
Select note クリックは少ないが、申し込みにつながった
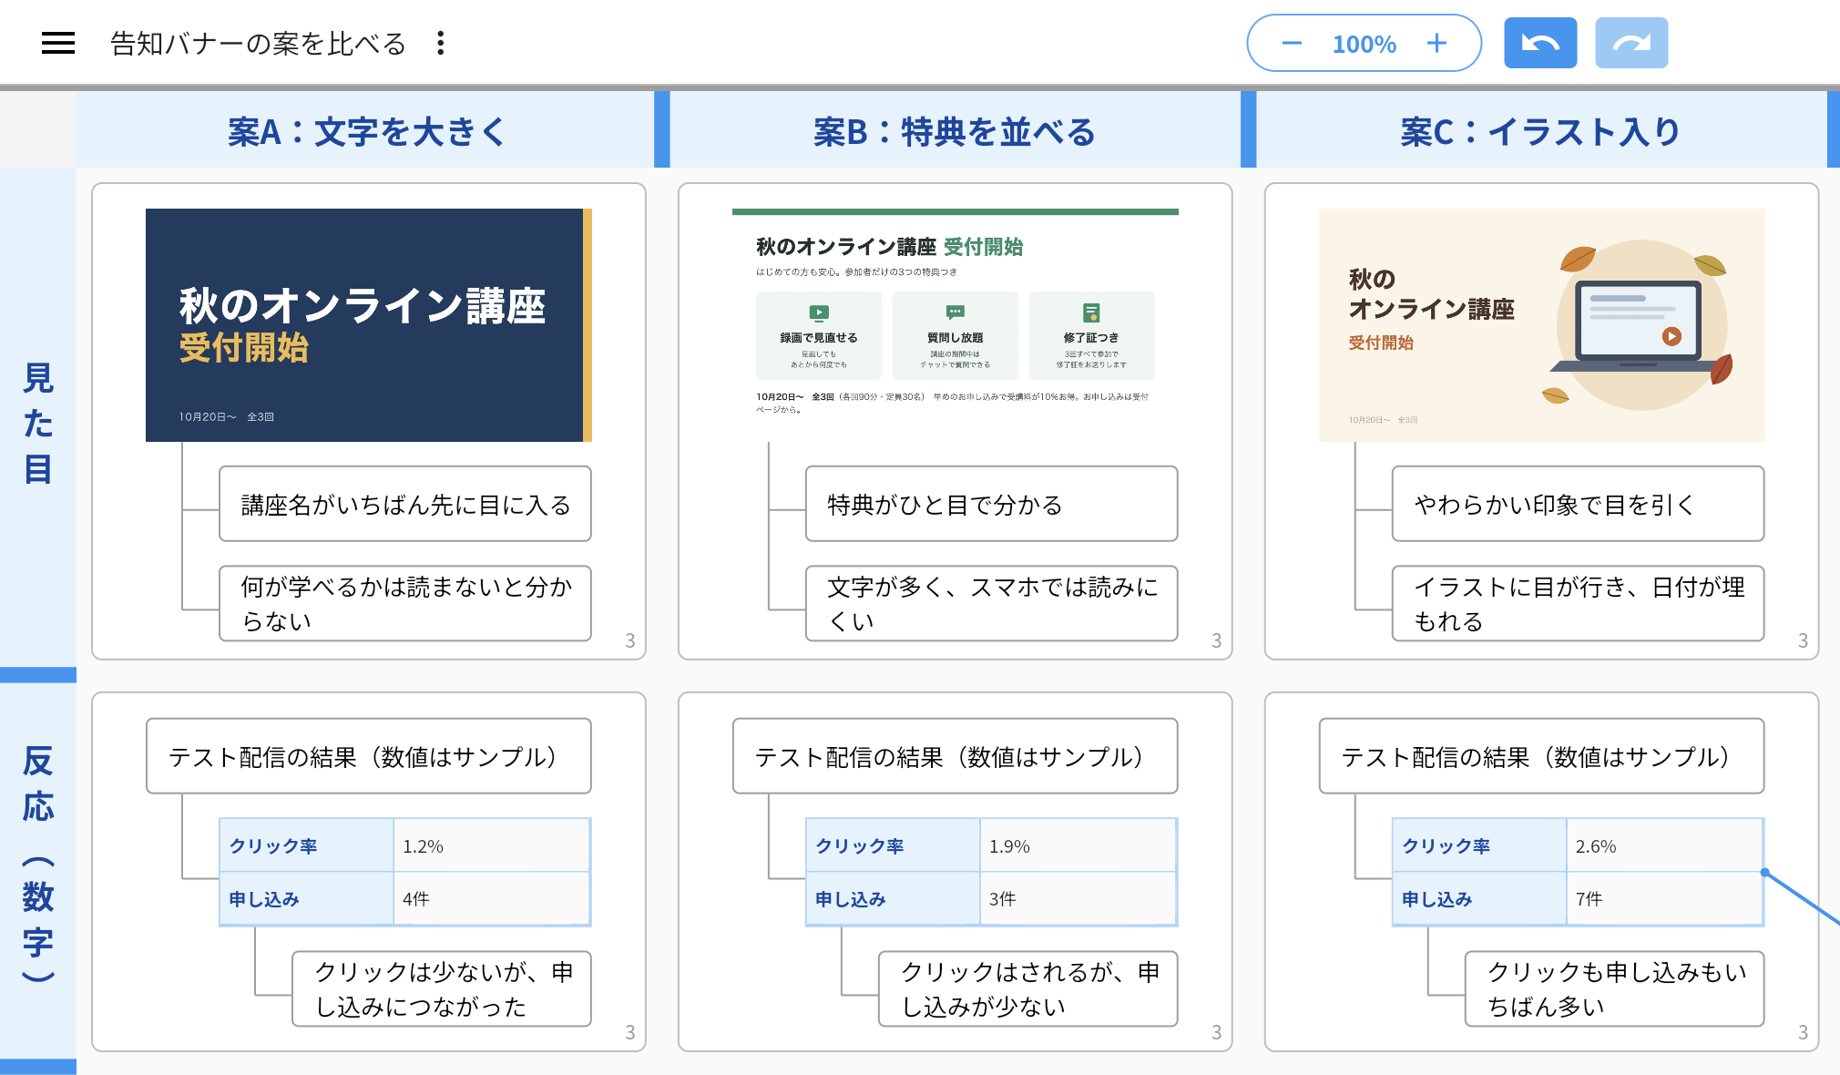[442, 988]
